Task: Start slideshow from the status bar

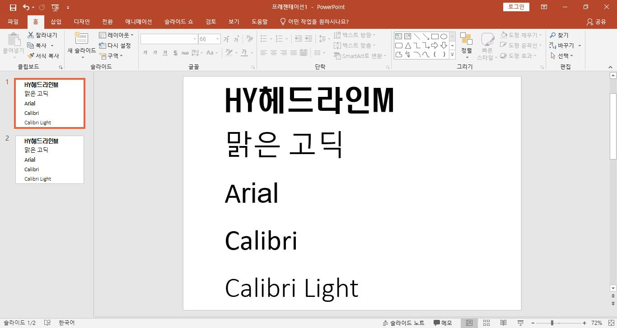Action: pos(520,323)
